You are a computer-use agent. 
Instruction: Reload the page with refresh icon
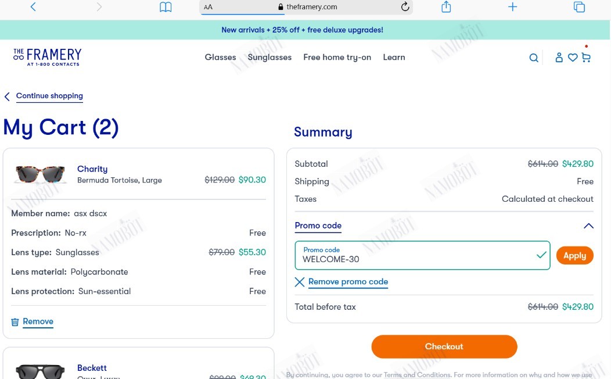[x=405, y=6]
